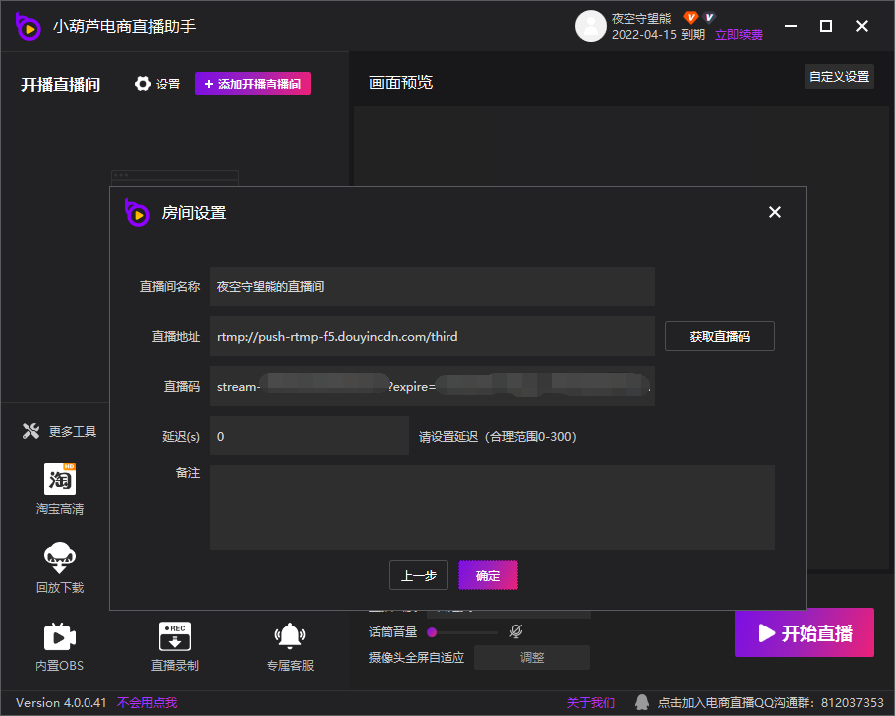Image resolution: width=895 pixels, height=716 pixels.
Task: Open the 淘宝高清 tool
Action: 60,480
